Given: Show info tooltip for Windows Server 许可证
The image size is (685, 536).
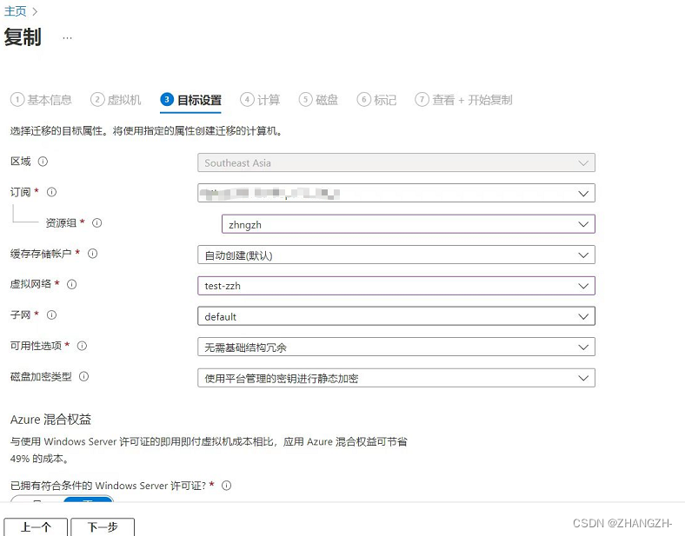Looking at the screenshot, I should [226, 486].
